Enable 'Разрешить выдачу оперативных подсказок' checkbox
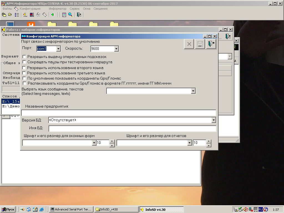The width and height of the screenshot is (284, 213). [24, 57]
